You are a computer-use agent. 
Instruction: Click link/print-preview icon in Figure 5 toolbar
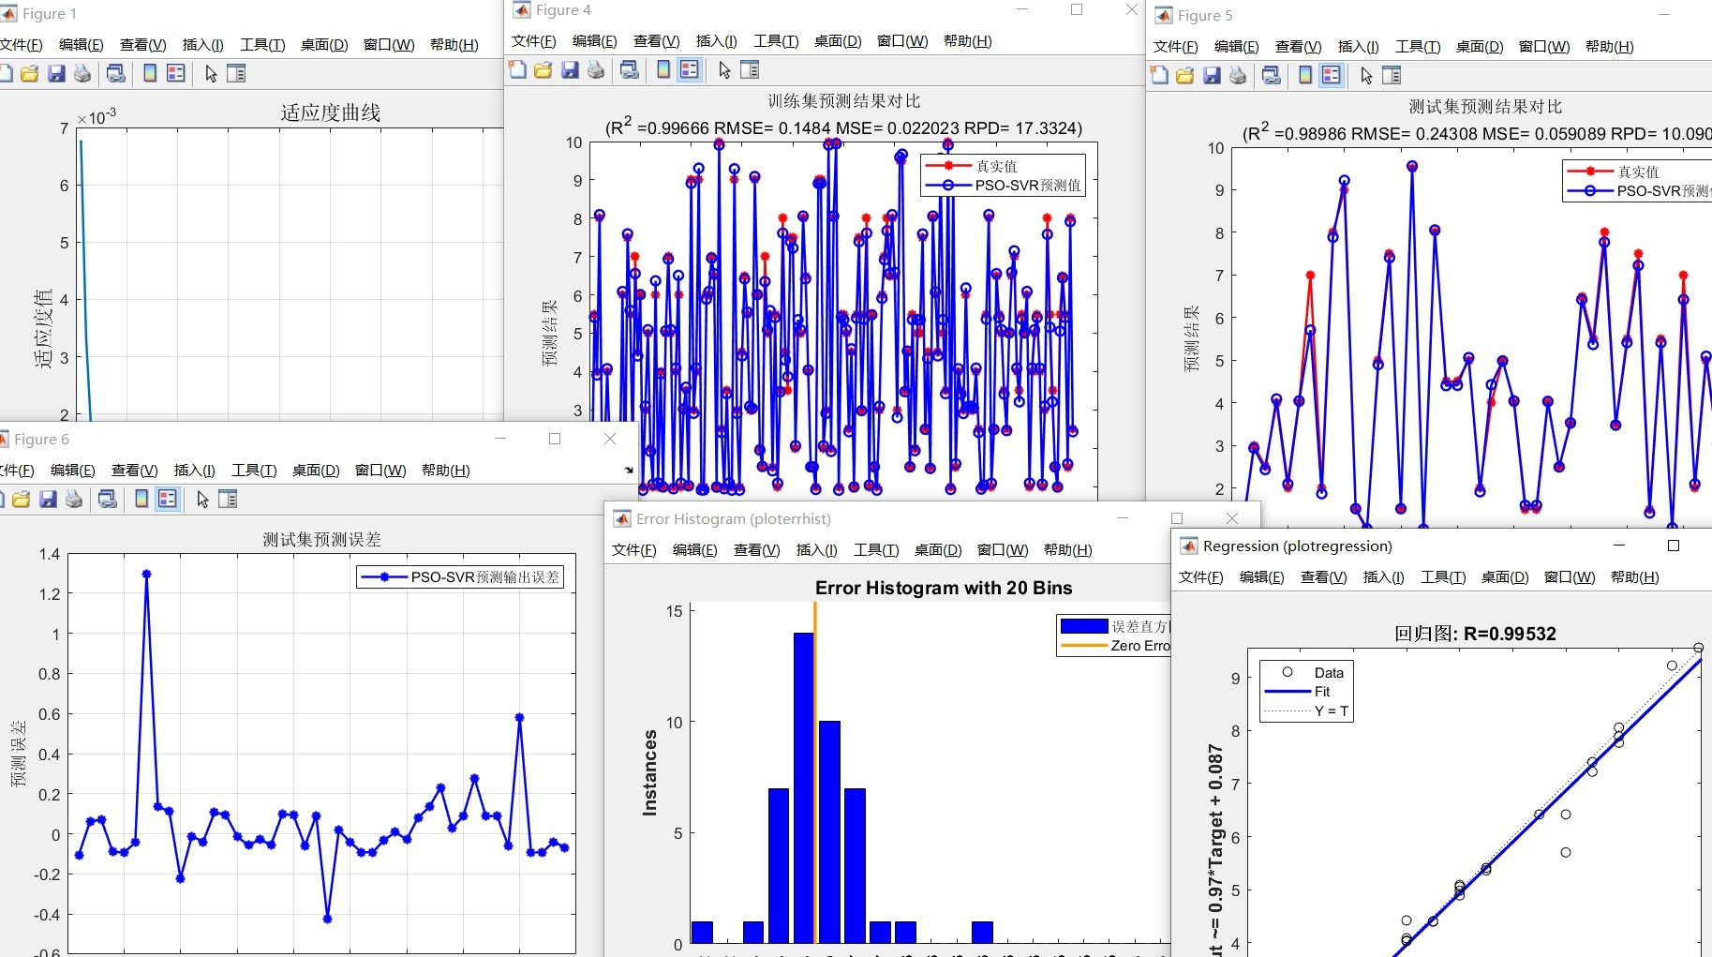1272,75
